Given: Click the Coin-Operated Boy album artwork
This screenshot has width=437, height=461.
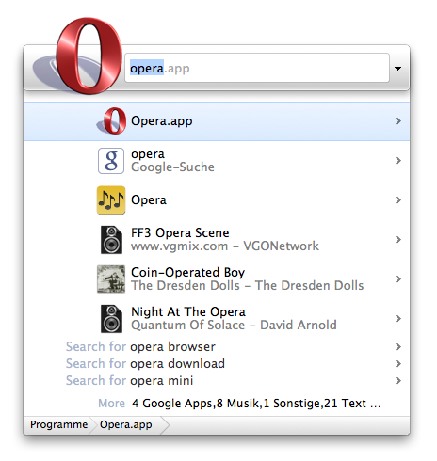Looking at the screenshot, I should [111, 279].
